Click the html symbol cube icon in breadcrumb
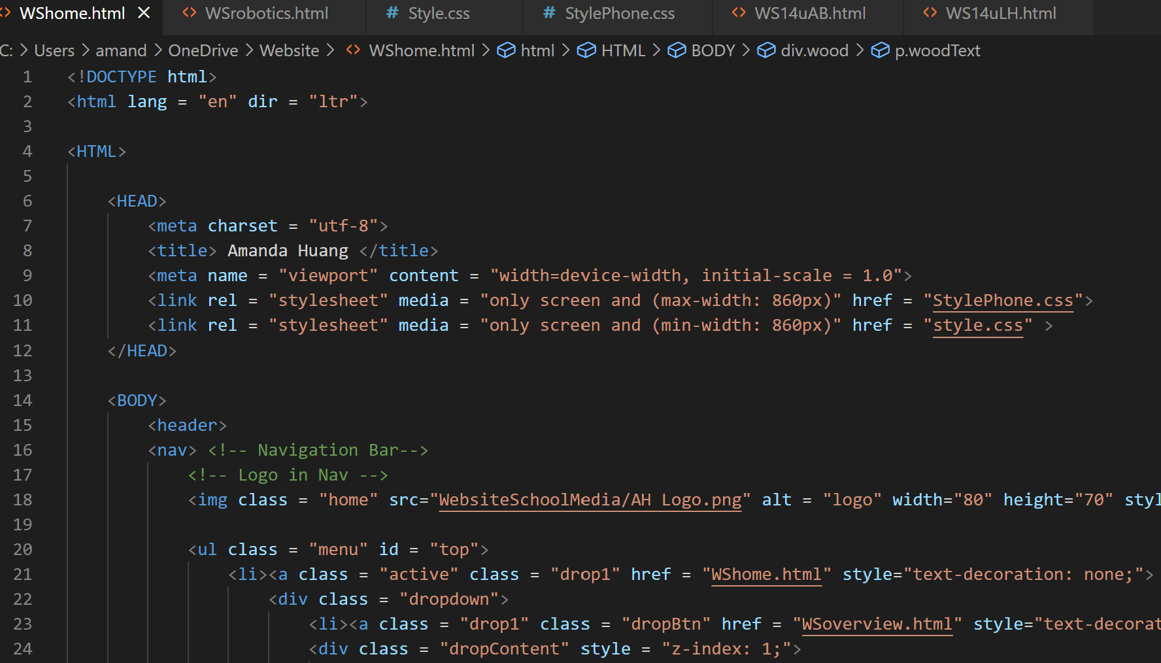Screen dimensions: 1161x663 (506, 50)
